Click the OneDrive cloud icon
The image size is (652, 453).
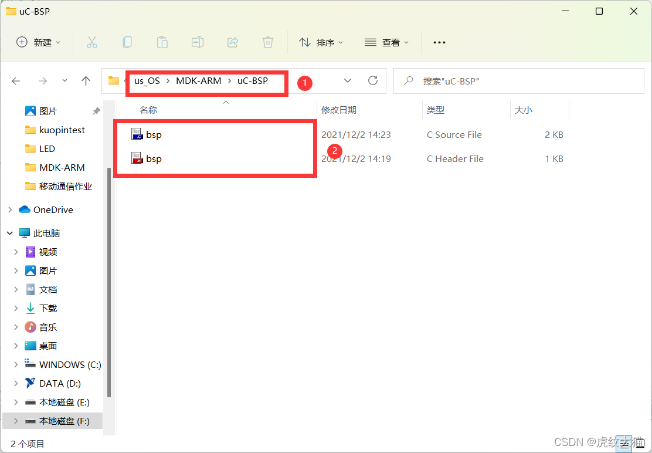(x=25, y=209)
